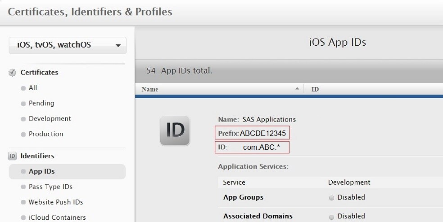The image size is (443, 222).
Task: Click the Name column header
Action: [x=150, y=89]
